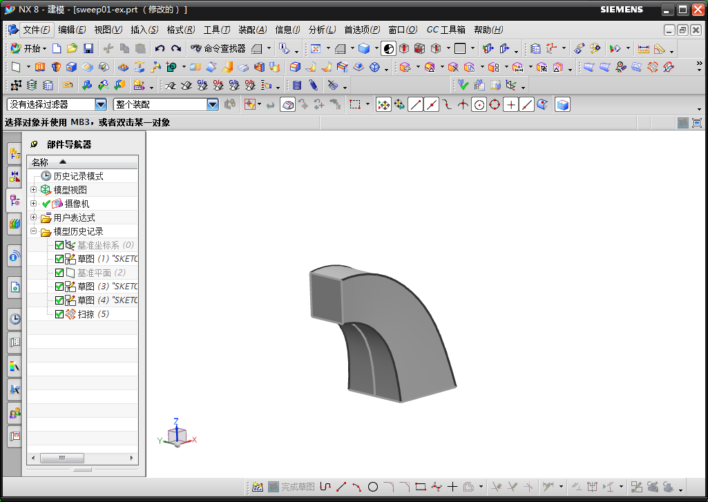
Task: Open Command Finder (命令查找器)
Action: point(218,48)
